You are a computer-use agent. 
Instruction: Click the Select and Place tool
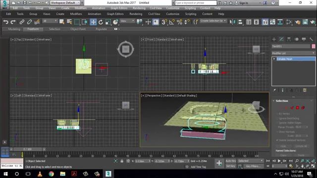coord(115,22)
